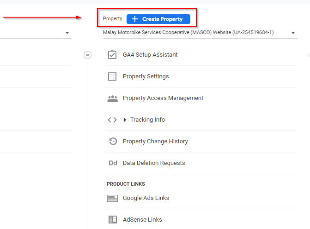Viewport: 310px width, 229px height.
Task: Click the Property Change History clock icon
Action: tap(112, 141)
